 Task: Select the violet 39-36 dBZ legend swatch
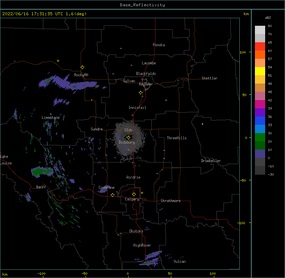260,113
